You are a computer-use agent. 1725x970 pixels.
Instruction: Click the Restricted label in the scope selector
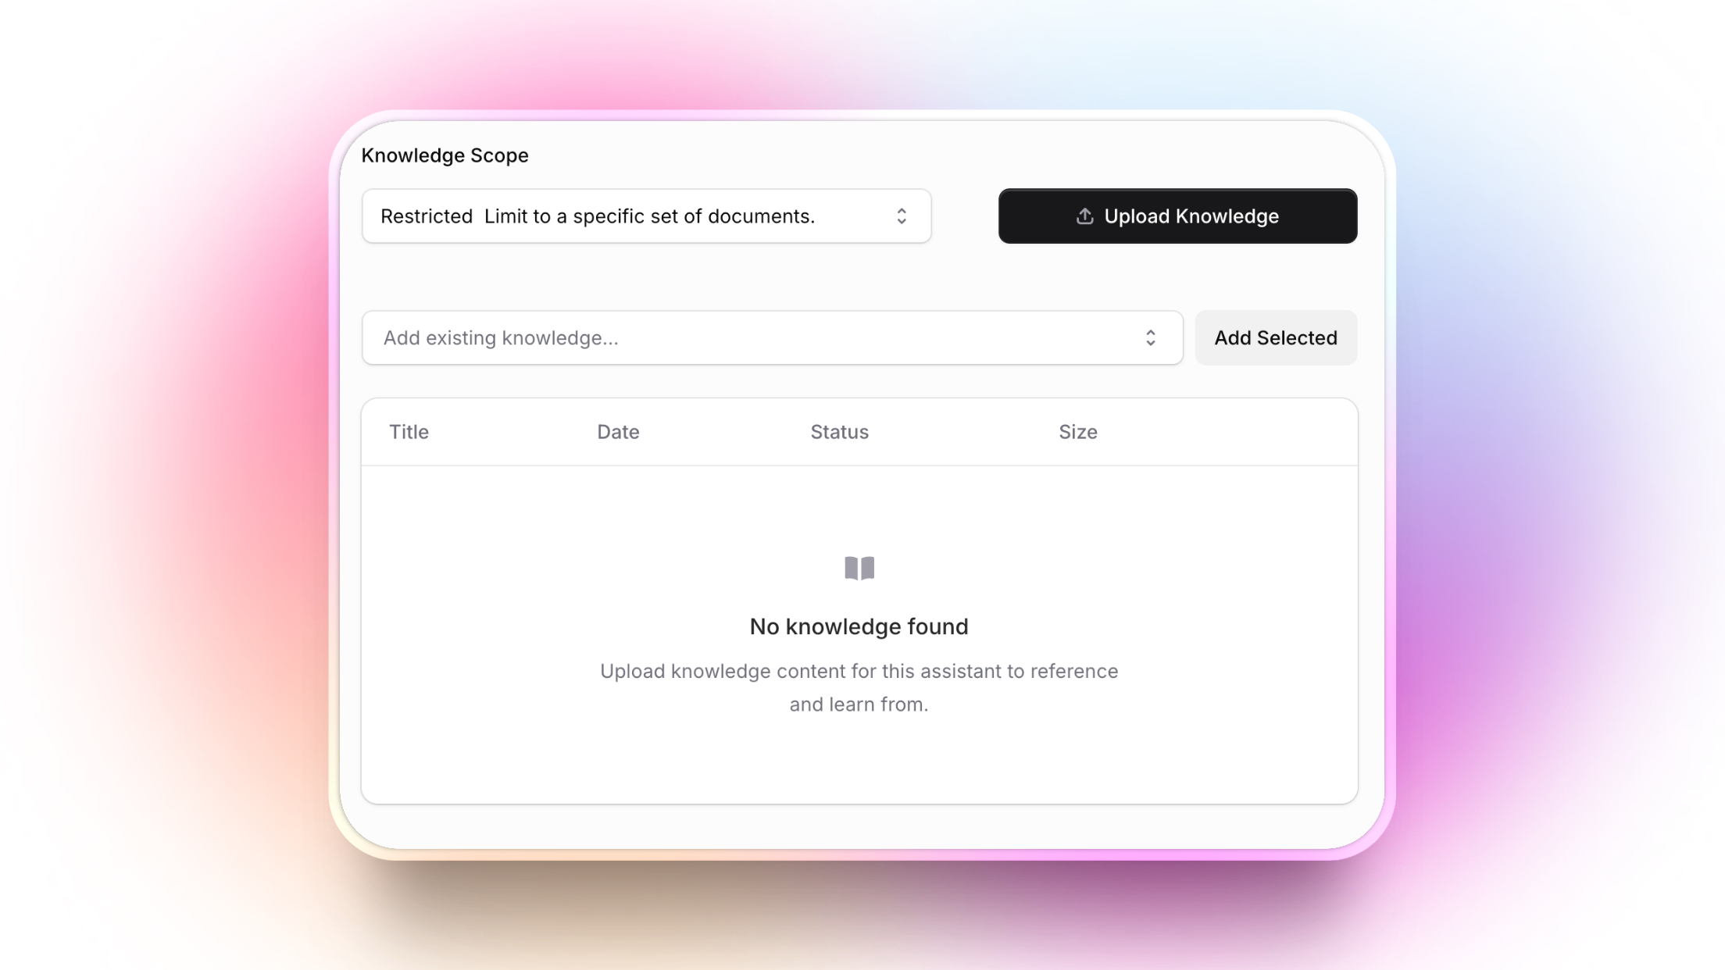426,216
